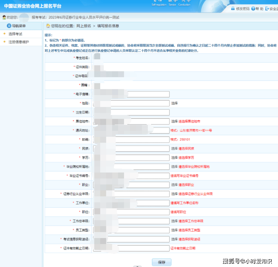Viewport: 278px width, 267px height.
Task: Open the 帮助 link in header
Action: click(x=260, y=9)
